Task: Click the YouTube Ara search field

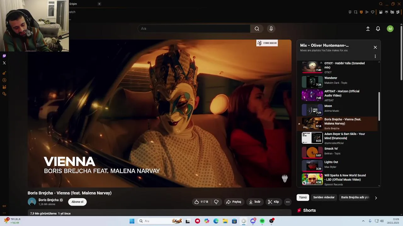Action: point(194,29)
